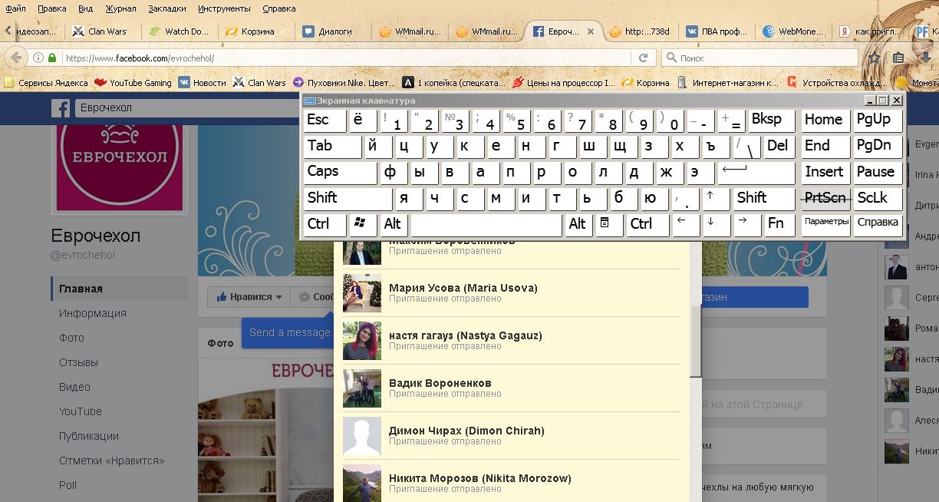Click the green padlock security icon
This screenshot has height=502, width=939.
tap(52, 58)
